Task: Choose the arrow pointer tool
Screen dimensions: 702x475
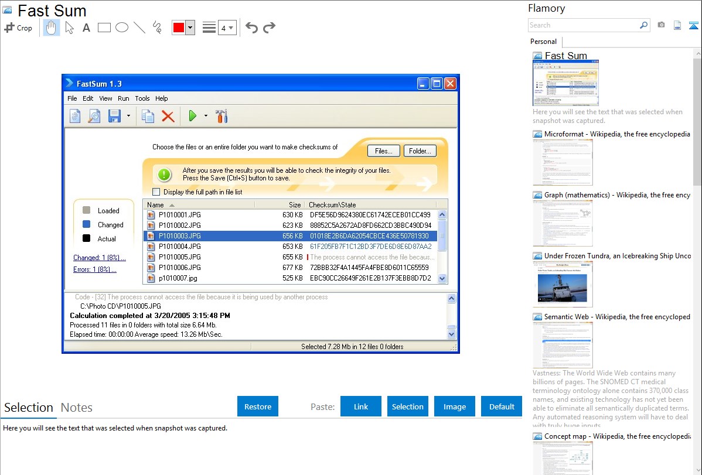Action: point(69,28)
